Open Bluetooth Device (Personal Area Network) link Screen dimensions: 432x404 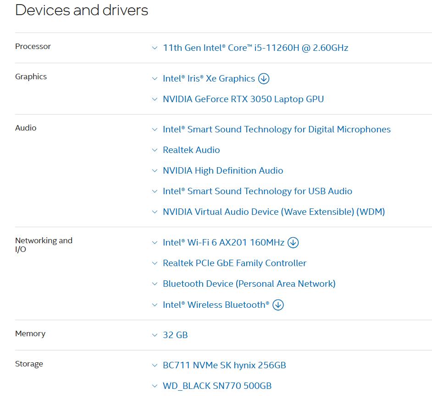pos(249,284)
